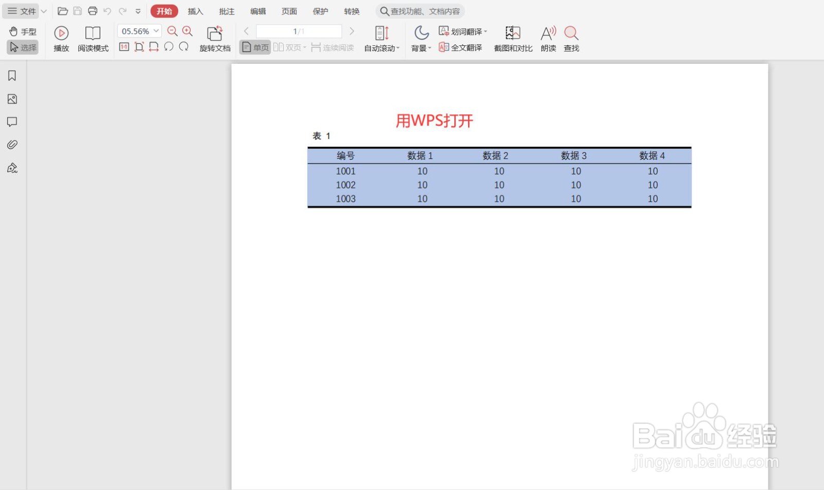
Task: Go to the previous page arrow
Action: (246, 31)
